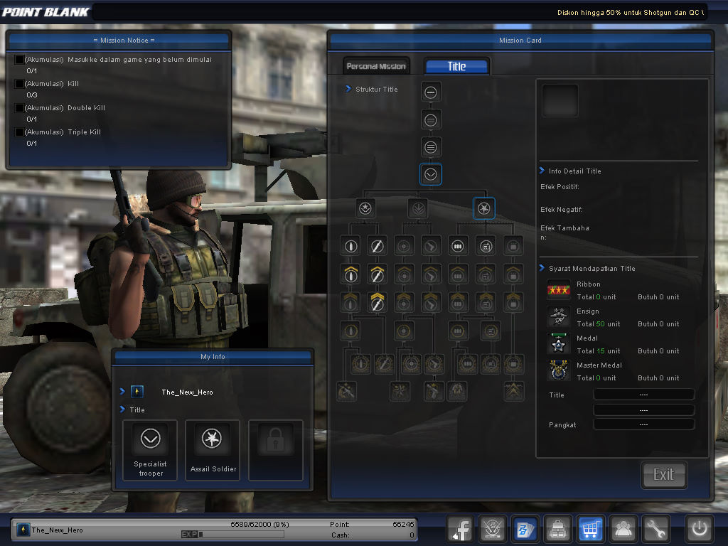Select the bottom-row rifle soldier title icon
728x546 pixels.
coord(346,391)
